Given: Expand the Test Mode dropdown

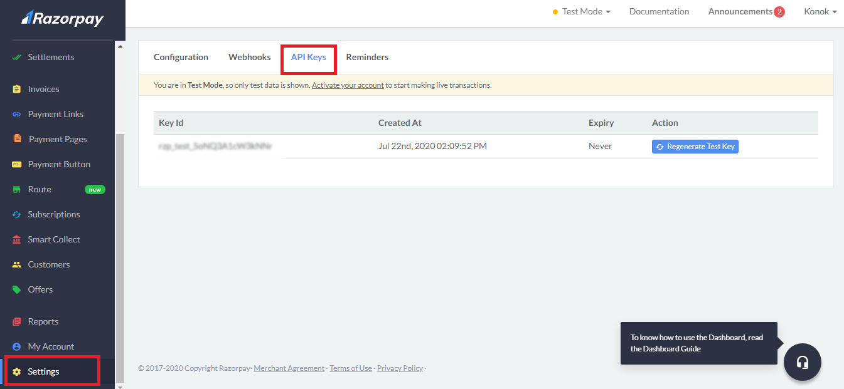Looking at the screenshot, I should pos(582,11).
